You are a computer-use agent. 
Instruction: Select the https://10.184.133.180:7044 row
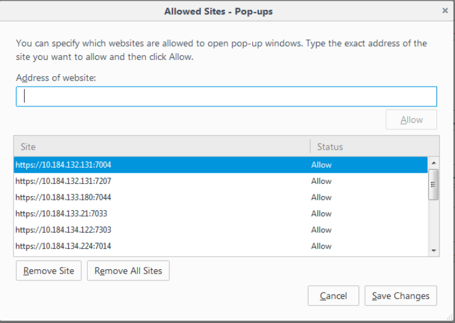click(x=221, y=197)
